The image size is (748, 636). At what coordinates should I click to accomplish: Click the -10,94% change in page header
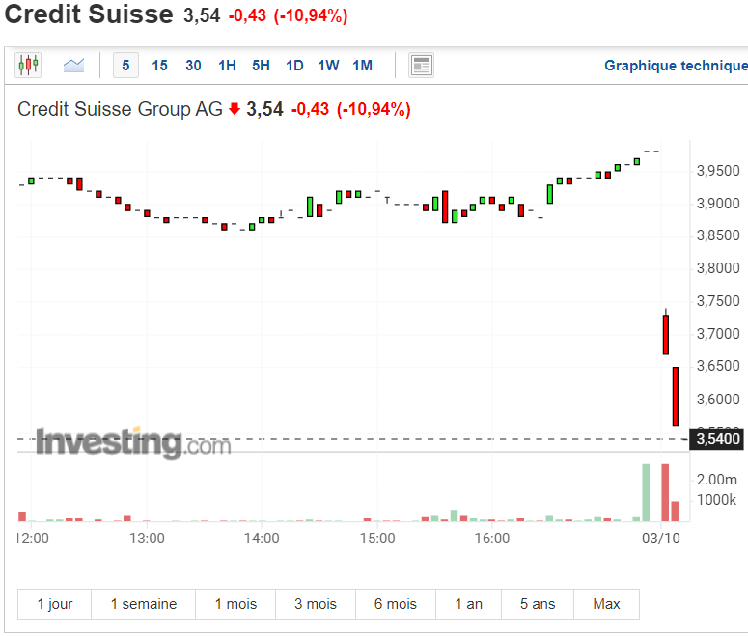[311, 15]
